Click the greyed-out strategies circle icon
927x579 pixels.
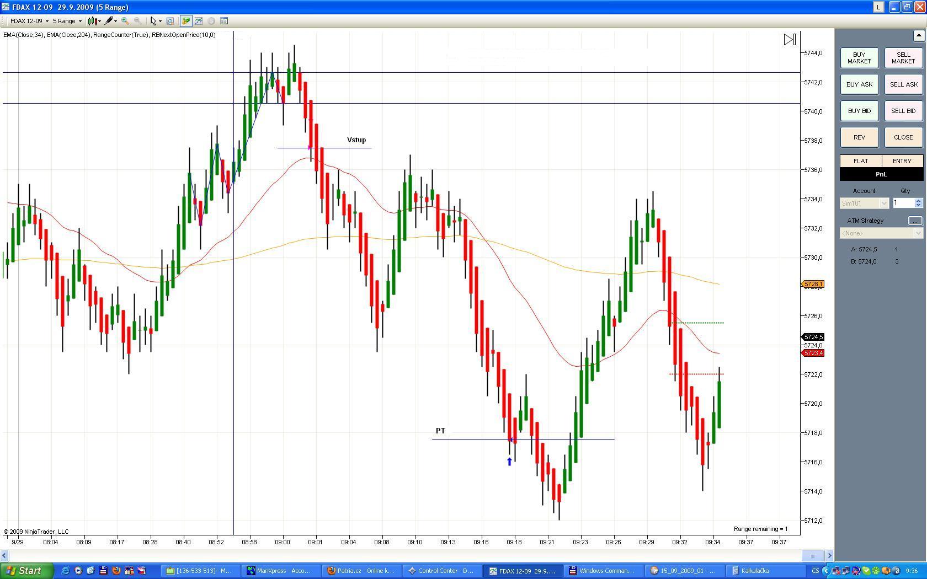pyautogui.click(x=211, y=21)
